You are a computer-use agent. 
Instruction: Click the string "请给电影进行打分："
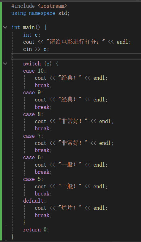click(x=76, y=42)
